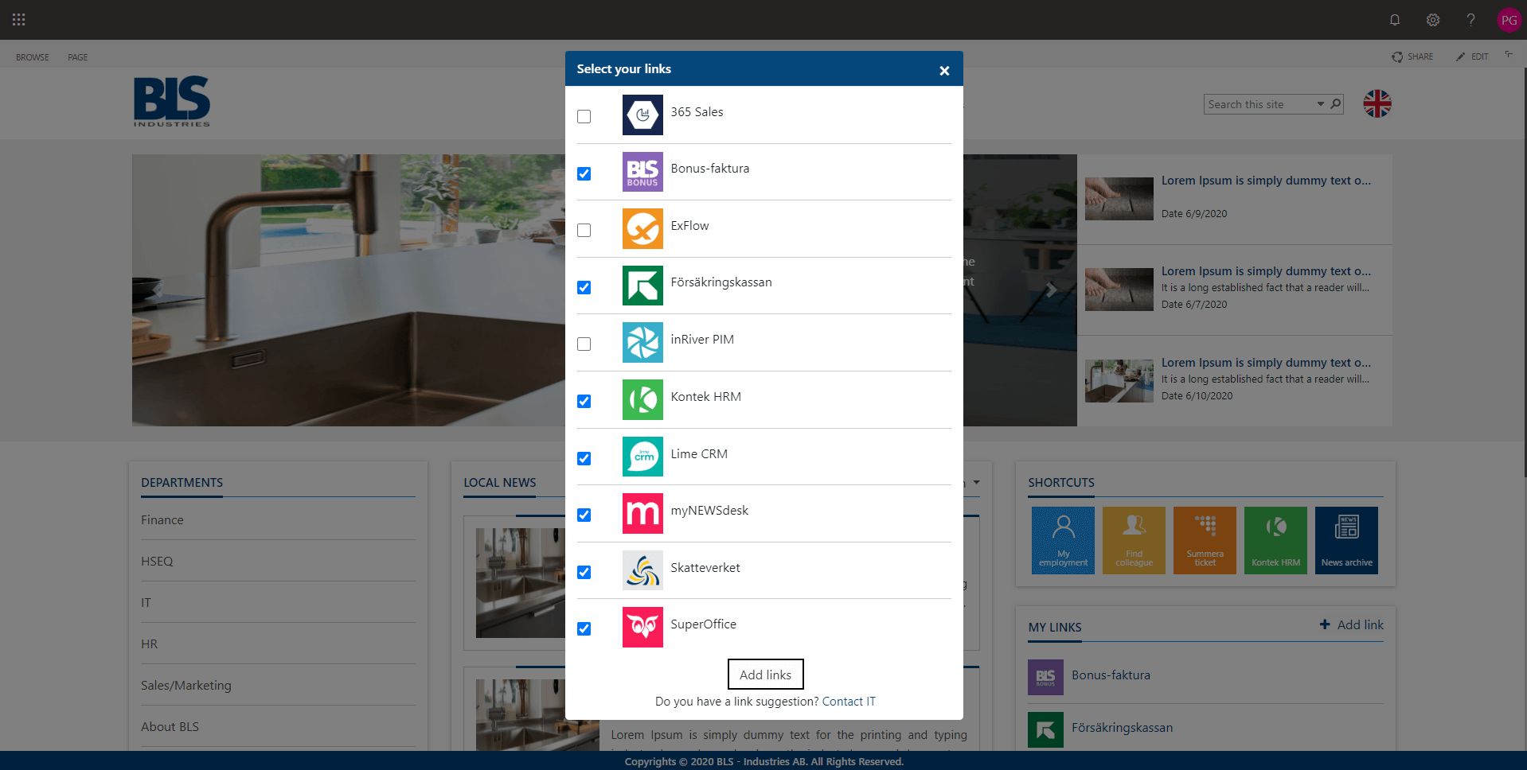Uncheck the Kontek HRM checkbox
The width and height of the screenshot is (1527, 770).
[x=584, y=401]
